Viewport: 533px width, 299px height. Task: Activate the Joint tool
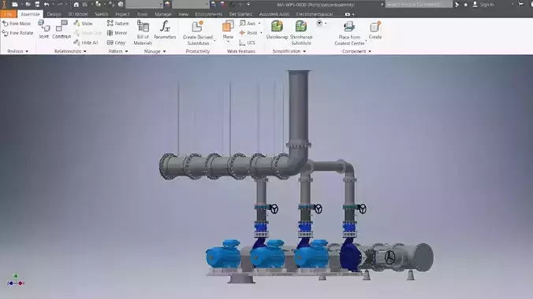[44, 29]
